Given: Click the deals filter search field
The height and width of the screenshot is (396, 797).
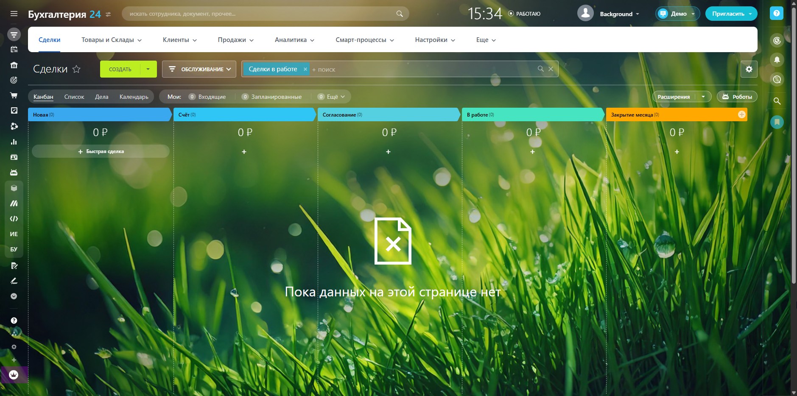Looking at the screenshot, I should [424, 69].
